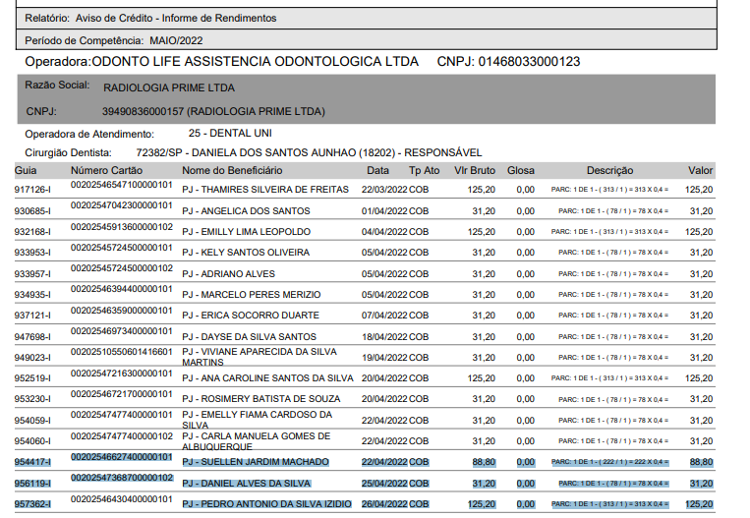Click beneficiary EMILLY LIMA LEOPOLDO
750x518 pixels.
251,232
